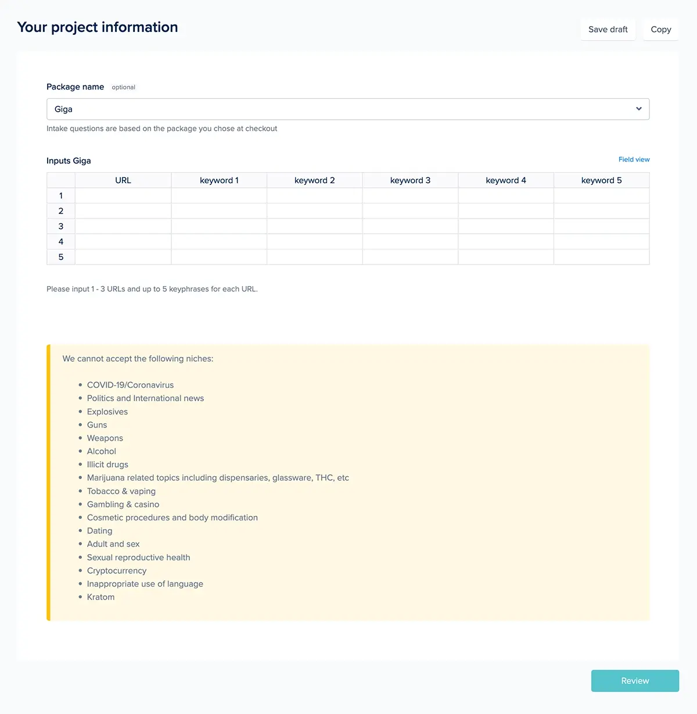Viewport: 697px width, 714px height.
Task: Click the keyword 5 cell in row 4
Action: point(602,241)
